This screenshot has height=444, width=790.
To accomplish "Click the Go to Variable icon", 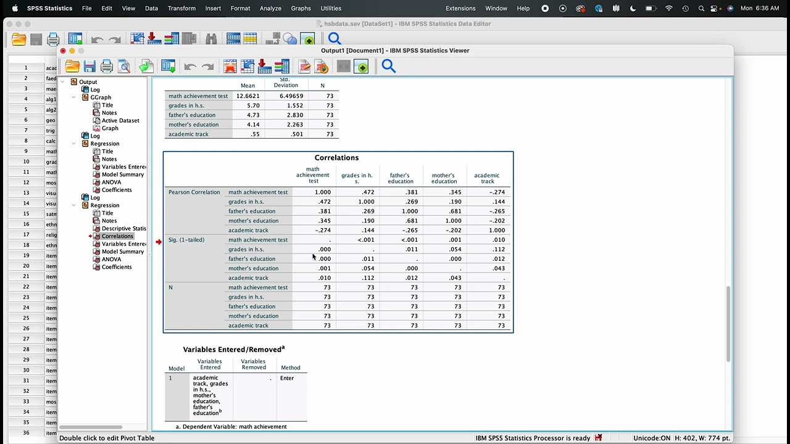I will 264,67.
